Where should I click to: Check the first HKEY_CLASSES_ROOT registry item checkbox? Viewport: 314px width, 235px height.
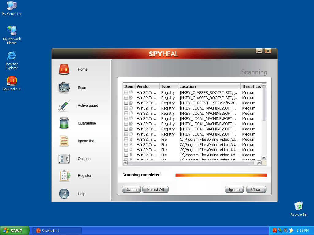point(126,93)
